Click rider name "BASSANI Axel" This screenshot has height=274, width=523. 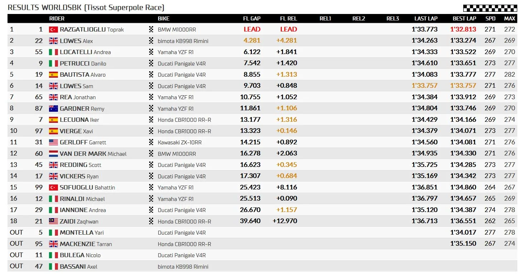[79, 266]
